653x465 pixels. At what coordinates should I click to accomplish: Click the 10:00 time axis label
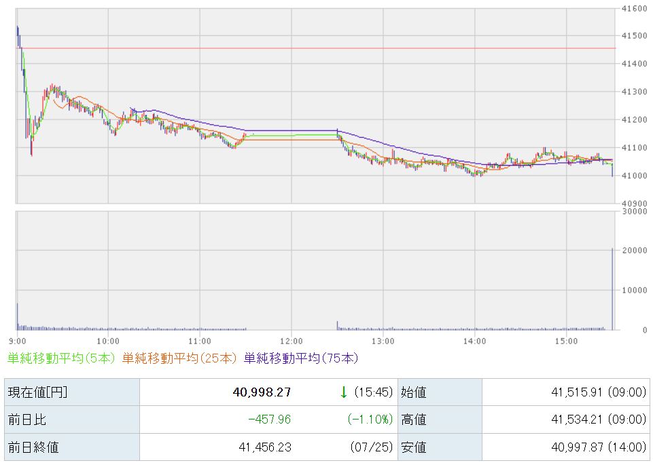[108, 341]
